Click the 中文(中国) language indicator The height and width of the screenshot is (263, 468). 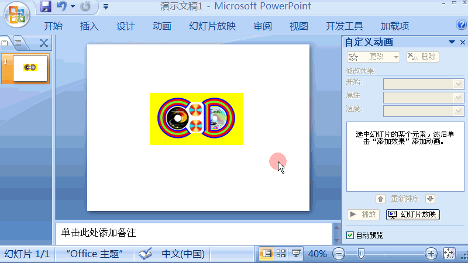coord(183,254)
